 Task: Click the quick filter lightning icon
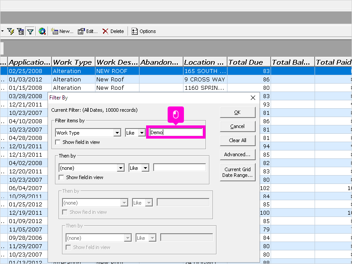point(11,31)
